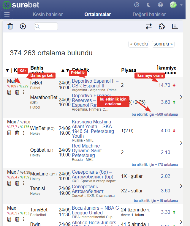
Task: Open more options for TonyBet row
Action: click(24, 219)
